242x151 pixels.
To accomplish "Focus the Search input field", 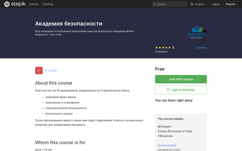I will (169, 4).
